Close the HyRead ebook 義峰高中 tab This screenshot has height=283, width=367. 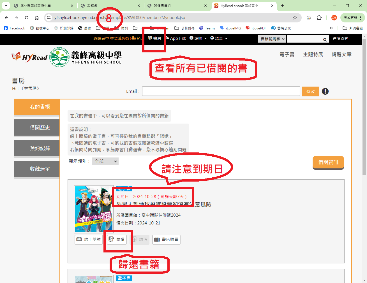(x=272, y=6)
